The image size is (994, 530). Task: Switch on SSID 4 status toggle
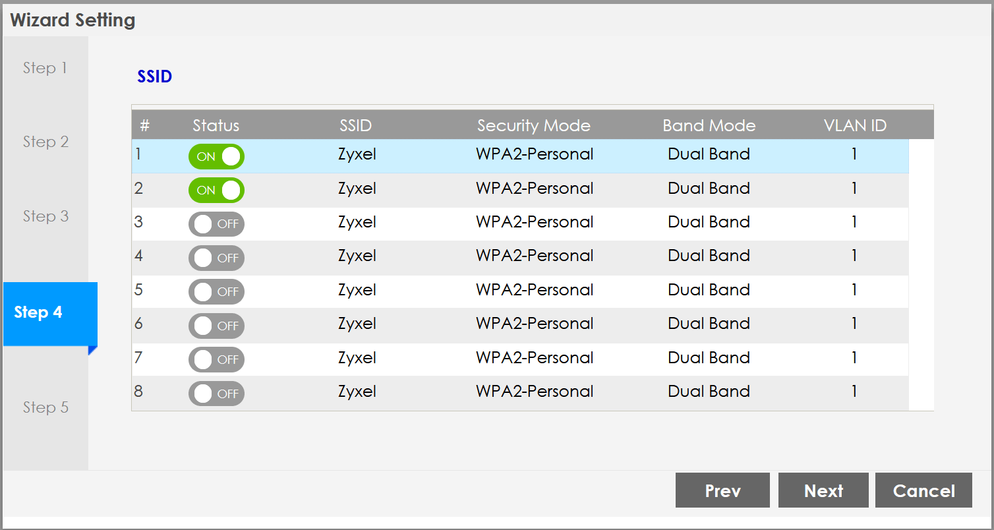pos(216,258)
